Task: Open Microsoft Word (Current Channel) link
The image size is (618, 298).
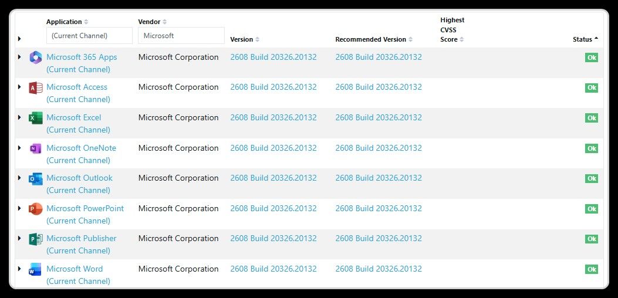Action: pos(78,275)
